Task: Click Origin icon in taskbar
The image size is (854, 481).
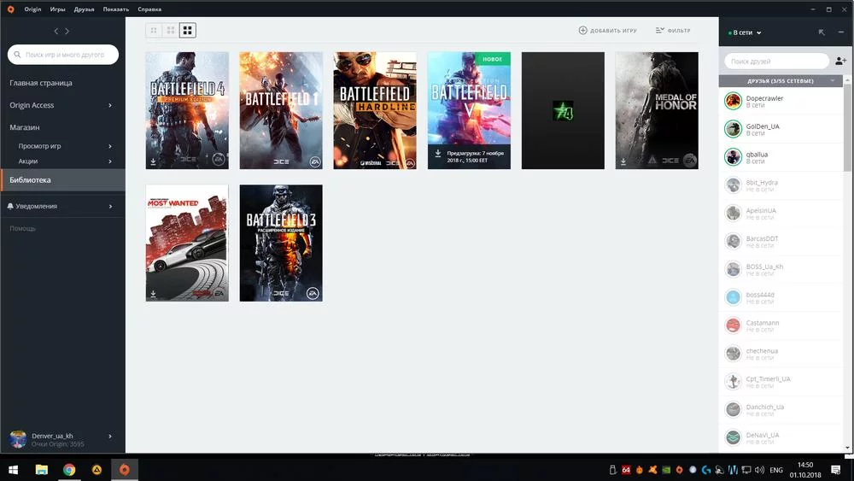Action: click(125, 470)
